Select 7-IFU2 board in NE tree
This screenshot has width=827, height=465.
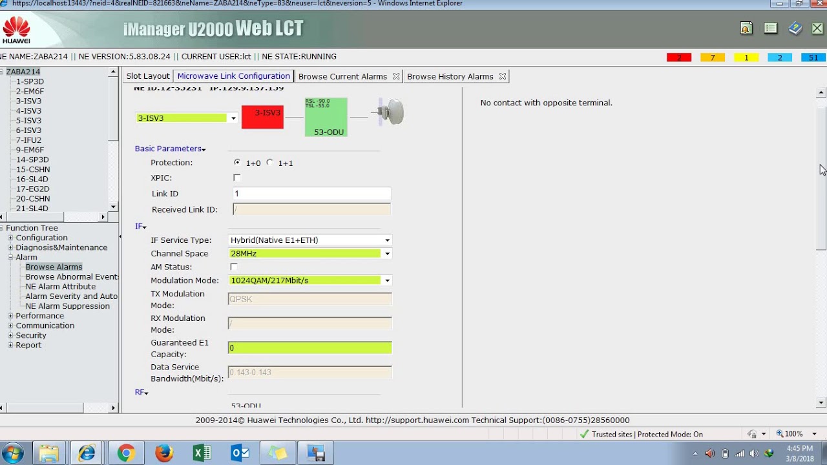(x=28, y=140)
